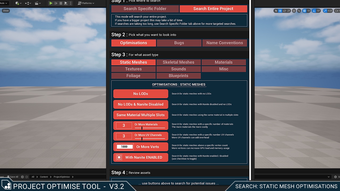Click the vertex count field showing 1000
The height and width of the screenshot is (191, 340).
124,147
